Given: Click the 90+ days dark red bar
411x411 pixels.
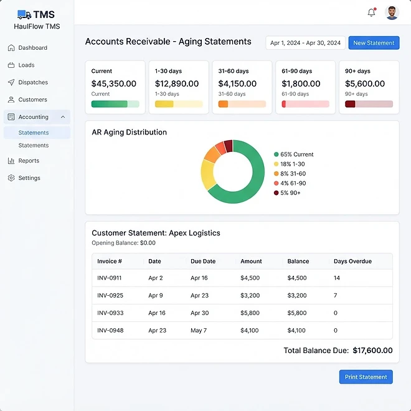Looking at the screenshot, I should (369, 104).
